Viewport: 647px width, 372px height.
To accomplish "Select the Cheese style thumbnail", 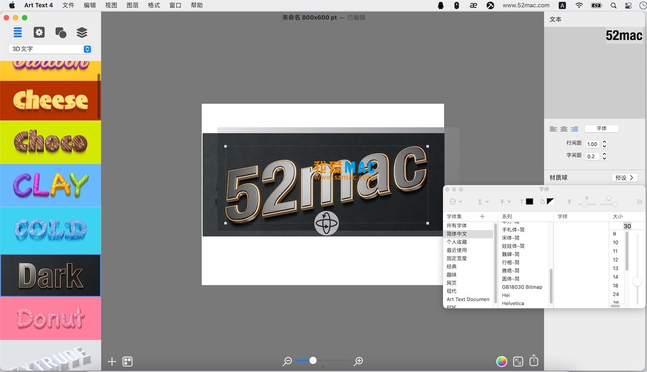I will click(50, 101).
